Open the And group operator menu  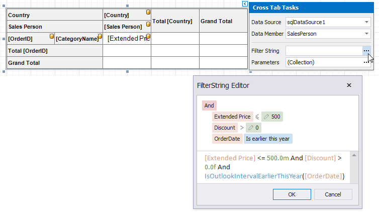pyautogui.click(x=209, y=105)
